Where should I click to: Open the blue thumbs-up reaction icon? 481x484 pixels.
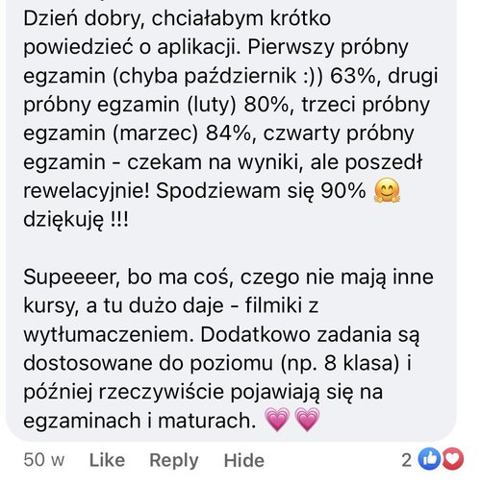point(429,459)
